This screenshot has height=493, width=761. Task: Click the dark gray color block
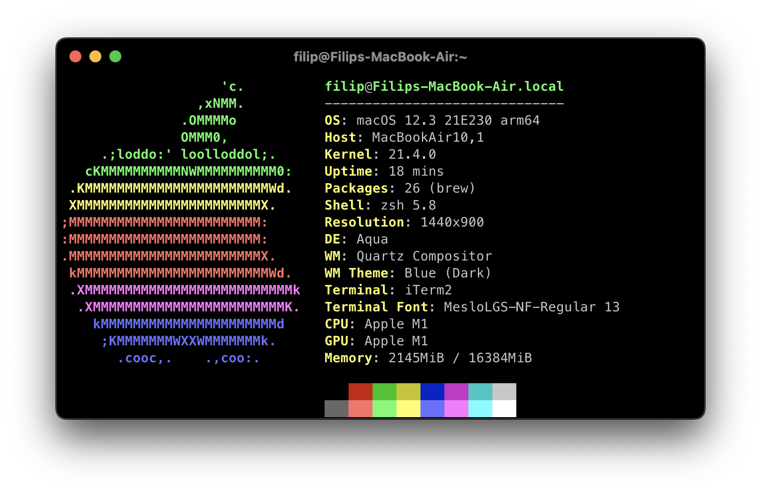tap(337, 409)
